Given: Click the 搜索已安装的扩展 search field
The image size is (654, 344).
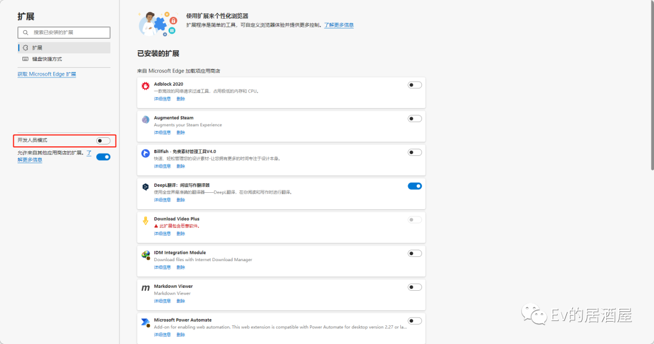Looking at the screenshot, I should click(x=64, y=33).
